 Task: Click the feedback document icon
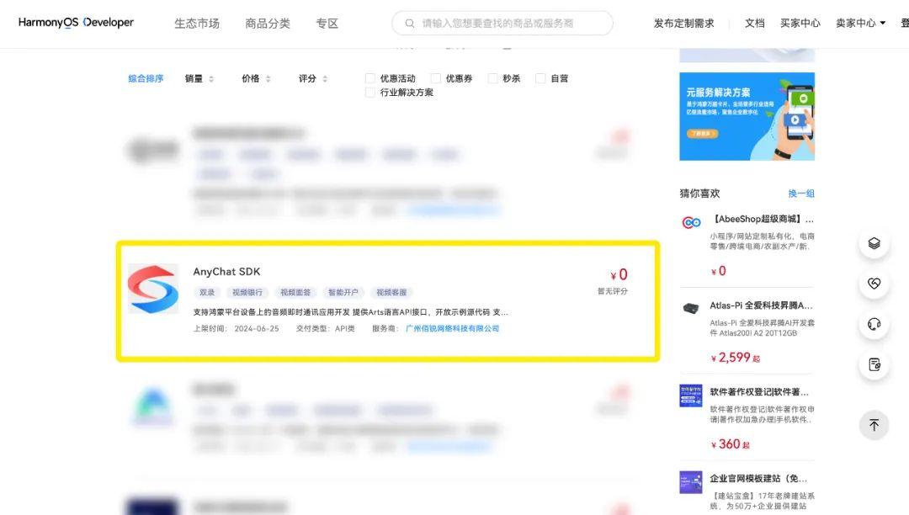point(874,364)
